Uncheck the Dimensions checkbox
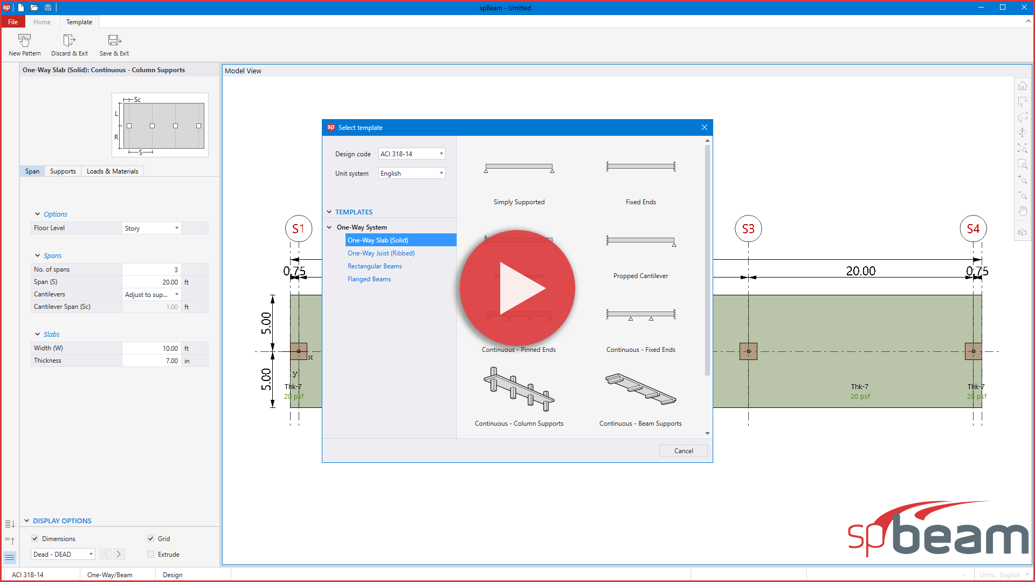Screen dimensions: 1035x582 pyautogui.click(x=35, y=538)
